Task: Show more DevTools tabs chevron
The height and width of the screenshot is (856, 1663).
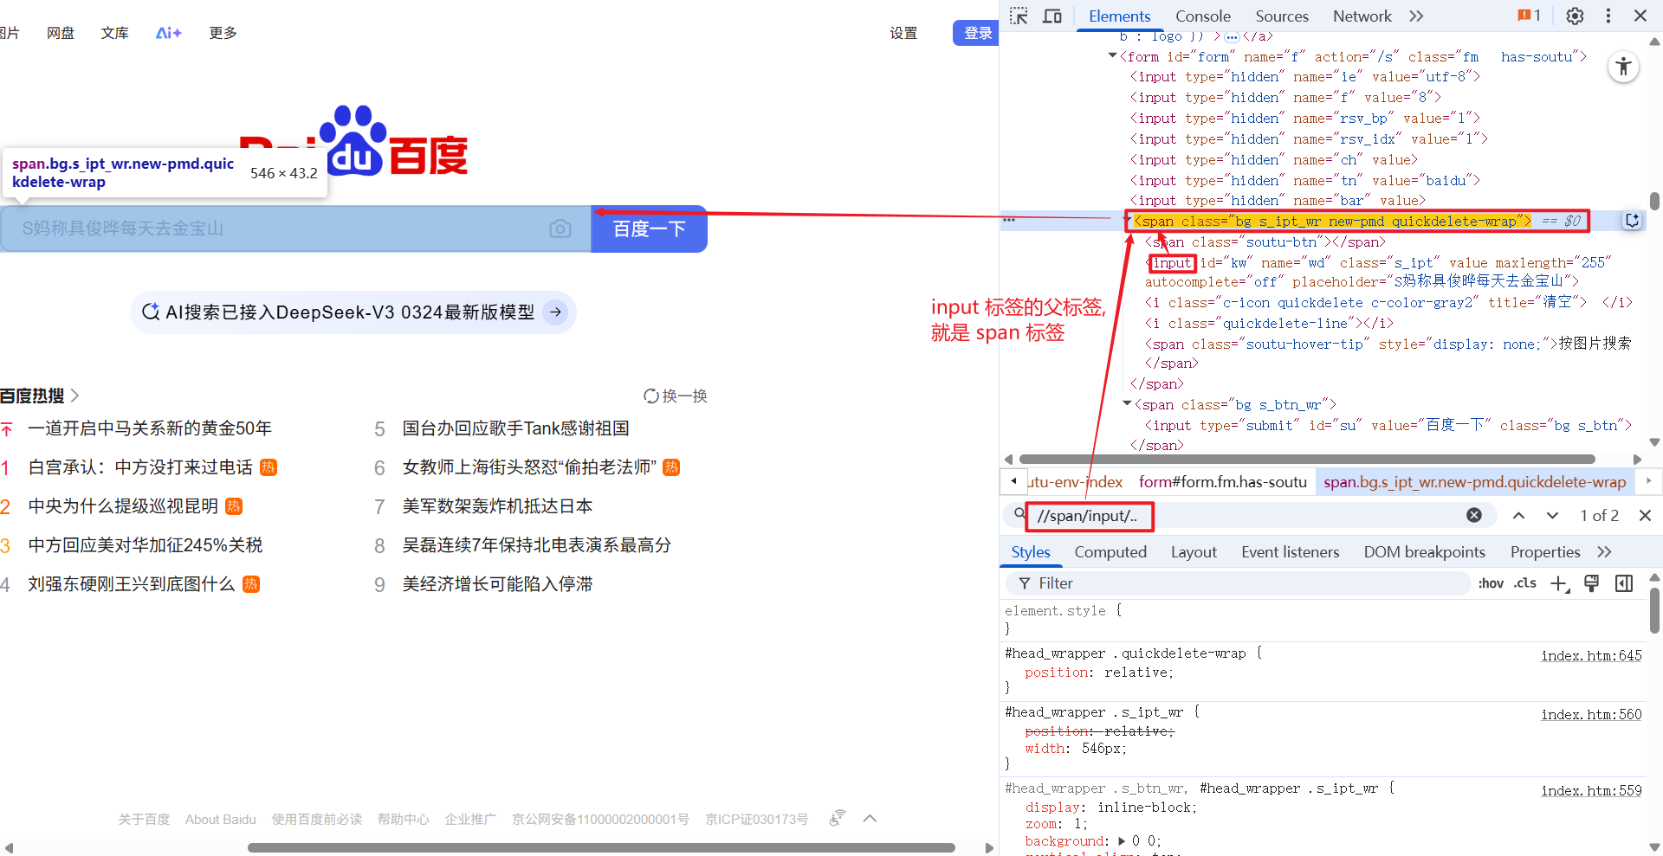Action: 1416,16
